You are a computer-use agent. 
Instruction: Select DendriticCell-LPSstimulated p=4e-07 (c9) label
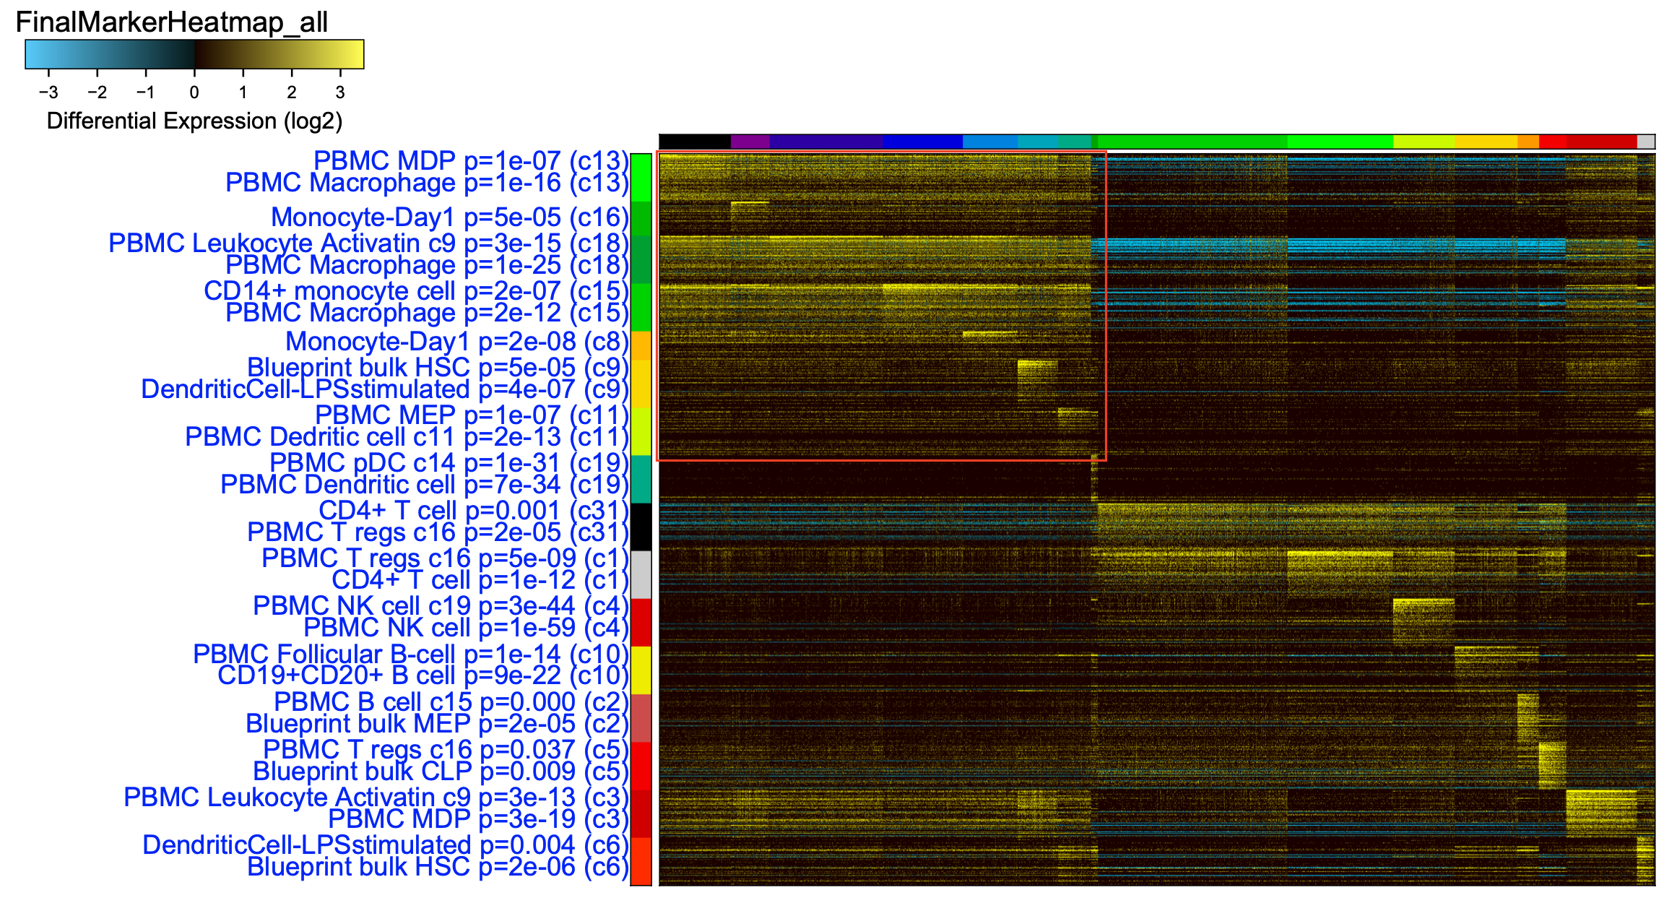(x=385, y=389)
